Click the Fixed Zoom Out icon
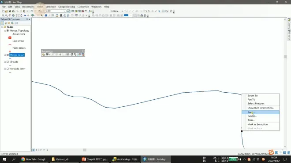Screen dimensions: 291x163 (21, 15)
